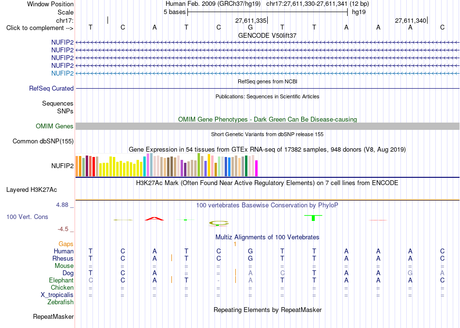The width and height of the screenshot is (460, 328).
Task: Open 'RefSeq genes from NCBI' track title
Action: tap(267, 81)
